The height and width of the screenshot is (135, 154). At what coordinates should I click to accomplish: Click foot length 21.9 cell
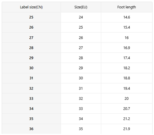[127, 129]
